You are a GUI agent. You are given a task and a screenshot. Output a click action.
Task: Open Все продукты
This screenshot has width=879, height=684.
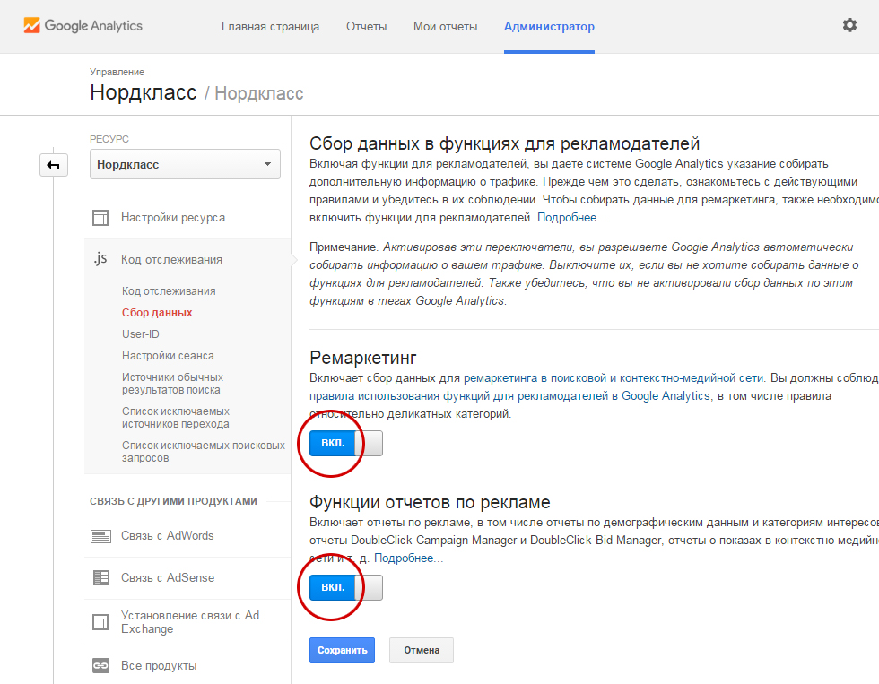(159, 665)
